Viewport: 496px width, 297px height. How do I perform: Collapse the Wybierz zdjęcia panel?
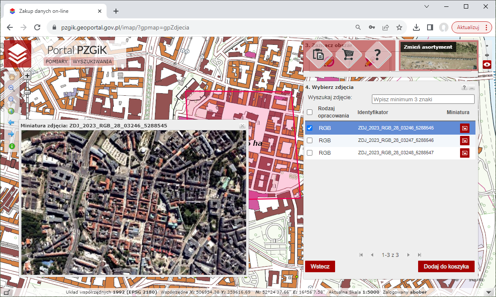click(x=472, y=88)
